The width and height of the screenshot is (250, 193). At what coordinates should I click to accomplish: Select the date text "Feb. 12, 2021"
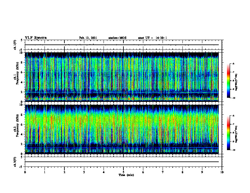tap(88, 38)
